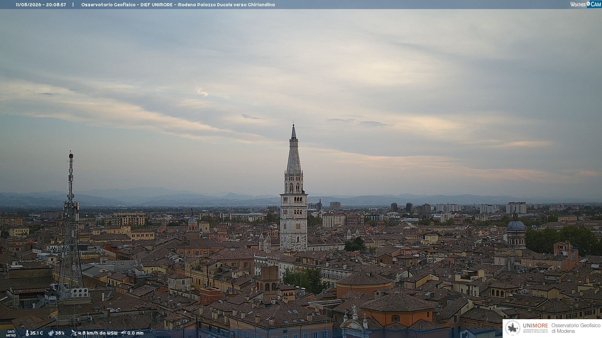Click the thermometer temperature icon
Screen dimensions: 602x338
pos(27,333)
